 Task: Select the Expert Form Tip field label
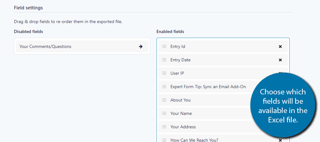click(x=208, y=87)
